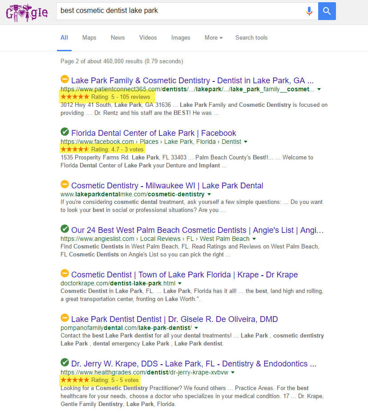Click orange minus icon beside Milwaukee WI result
The width and height of the screenshot is (368, 415).
coord(65,184)
